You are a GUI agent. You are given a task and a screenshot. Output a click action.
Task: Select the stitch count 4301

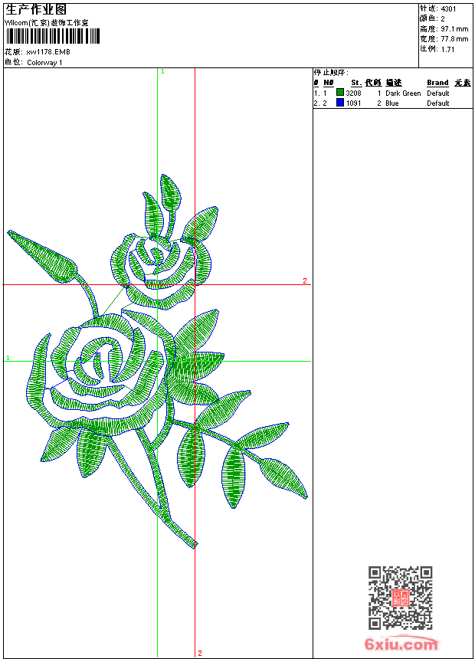448,8
